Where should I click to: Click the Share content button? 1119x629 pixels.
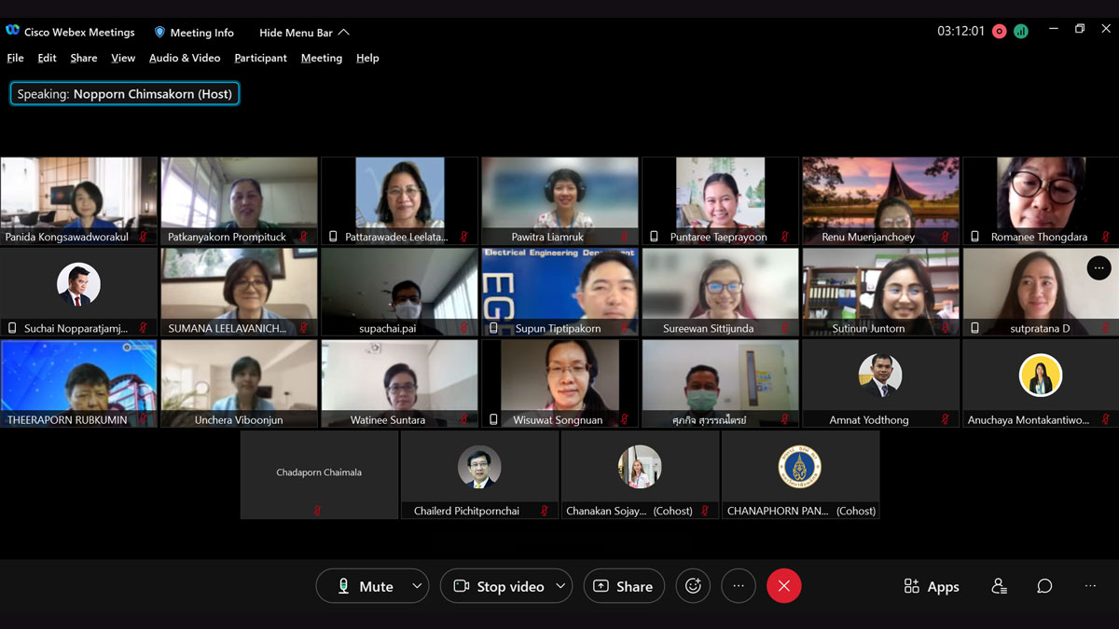click(x=623, y=586)
